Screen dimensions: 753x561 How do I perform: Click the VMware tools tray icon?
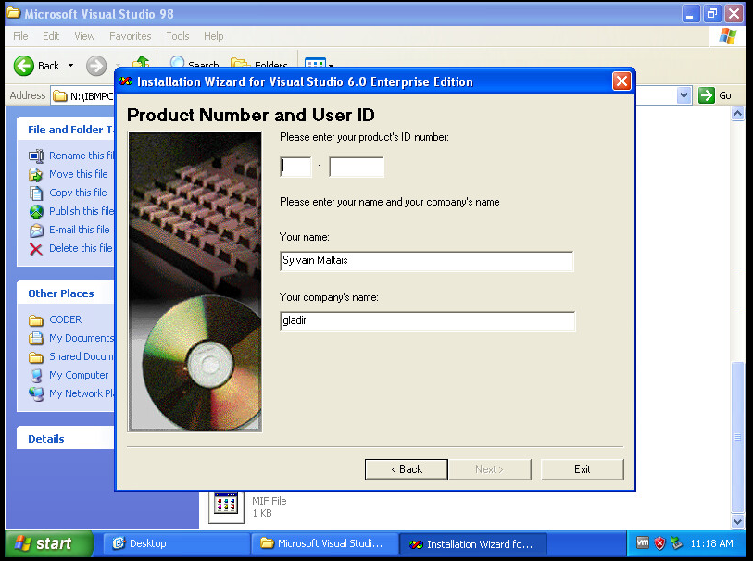(x=643, y=542)
